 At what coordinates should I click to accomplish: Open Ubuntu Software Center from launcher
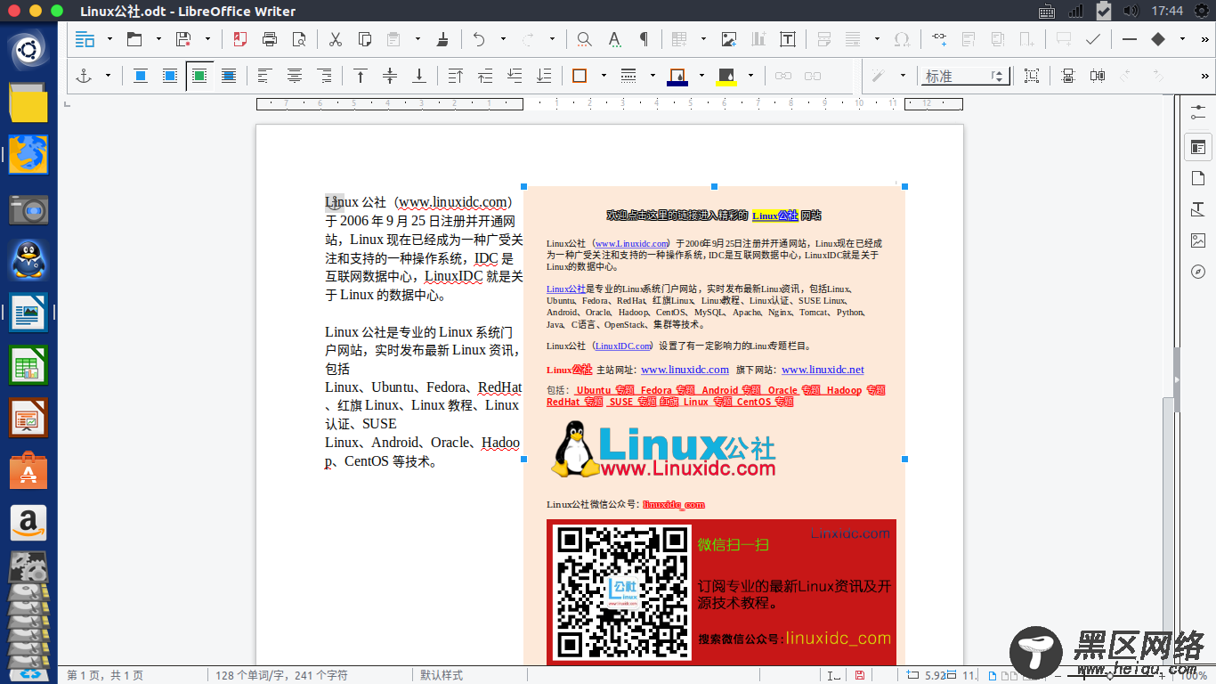[28, 470]
